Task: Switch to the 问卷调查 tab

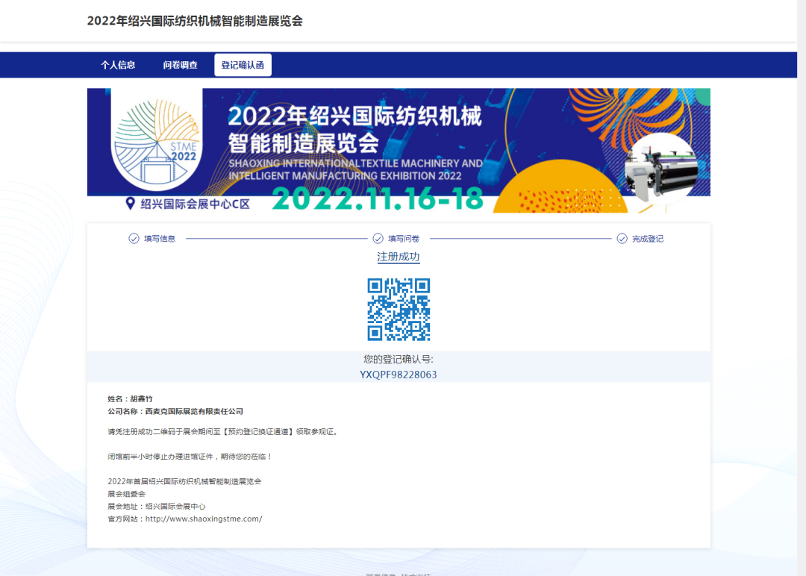Action: [181, 65]
